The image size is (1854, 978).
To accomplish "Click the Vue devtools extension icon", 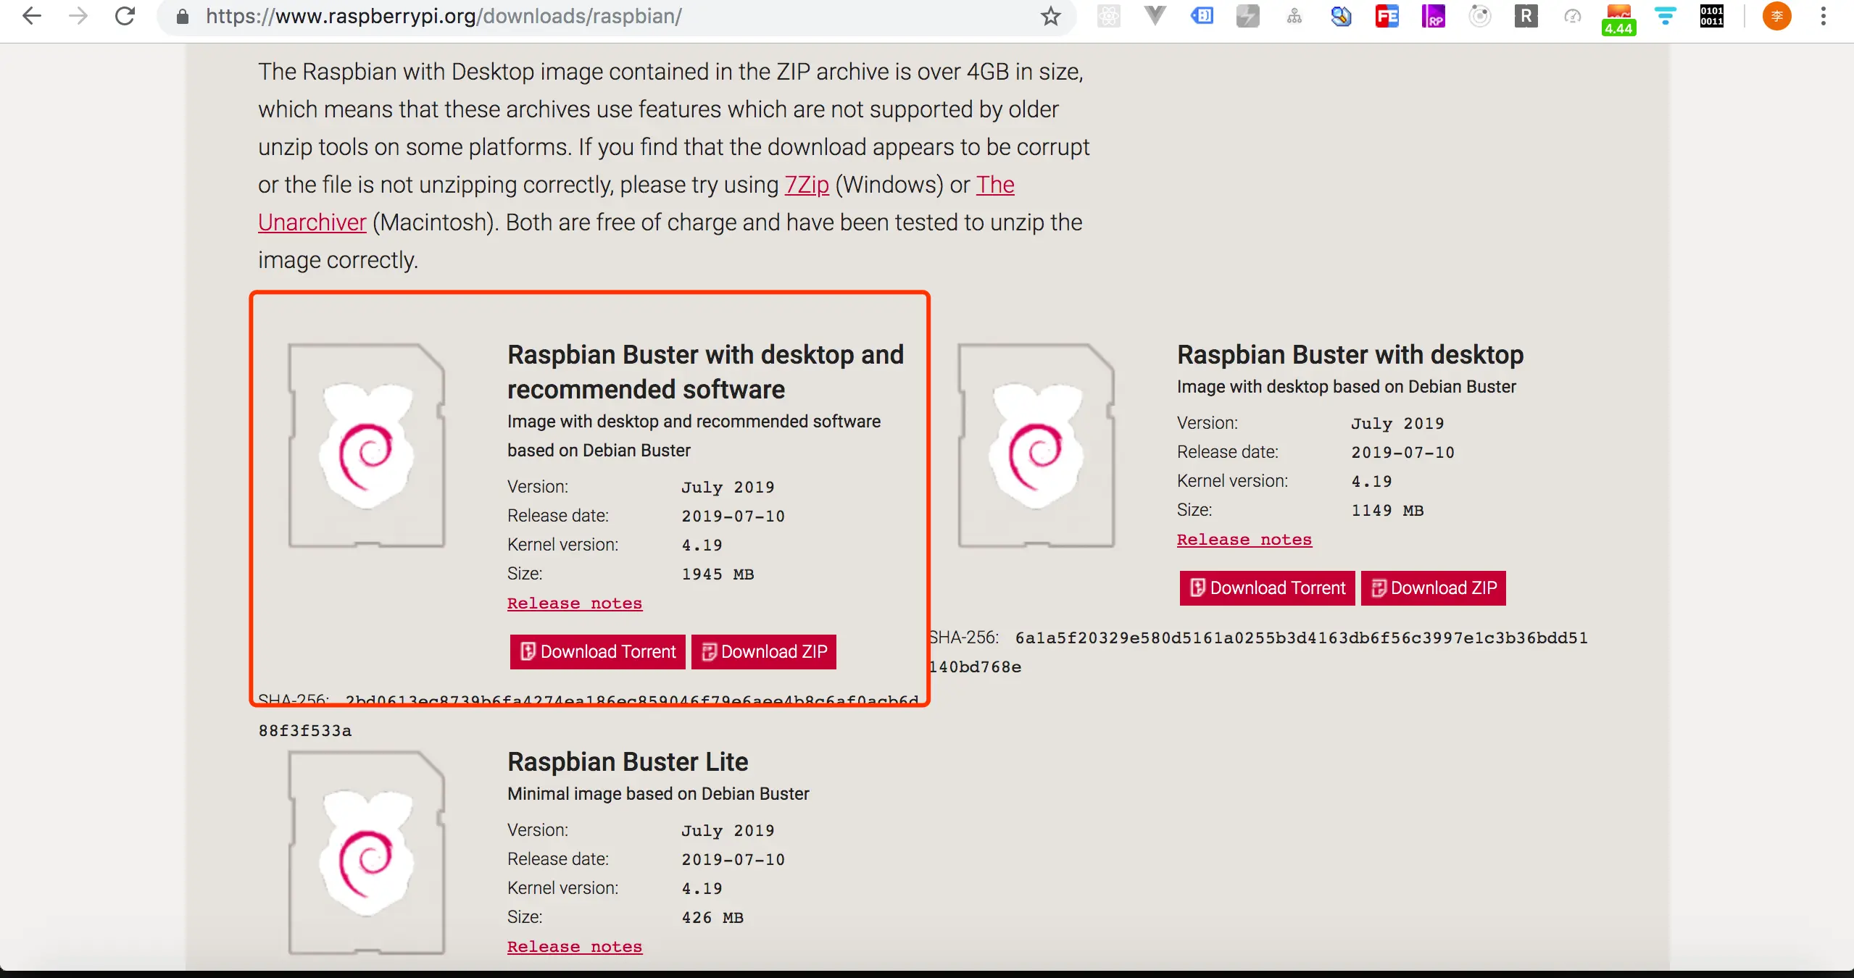I will pyautogui.click(x=1155, y=16).
